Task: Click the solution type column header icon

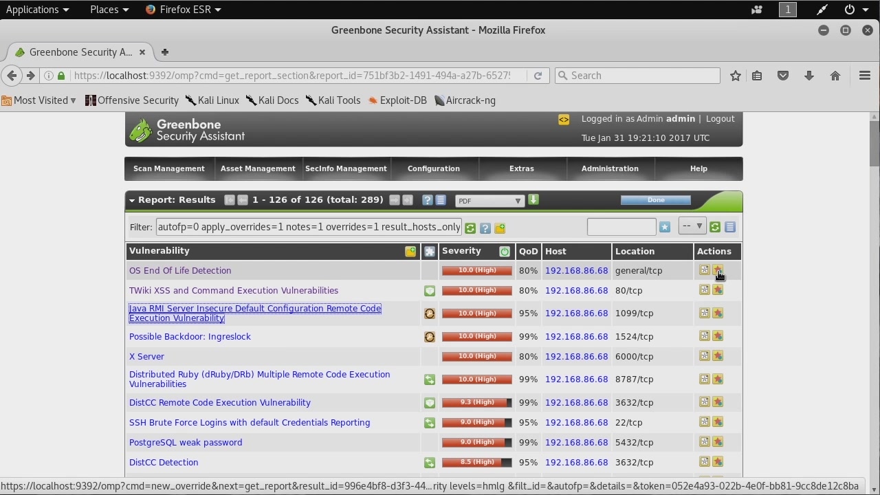Action: pyautogui.click(x=430, y=252)
